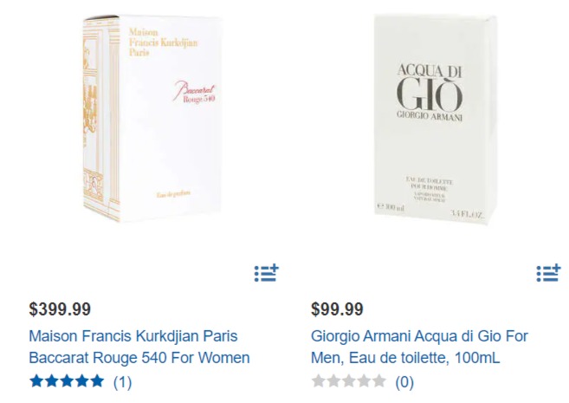569x403 pixels.
Task: Click the five-star rating for Baccarat Rouge
Action: click(x=67, y=381)
